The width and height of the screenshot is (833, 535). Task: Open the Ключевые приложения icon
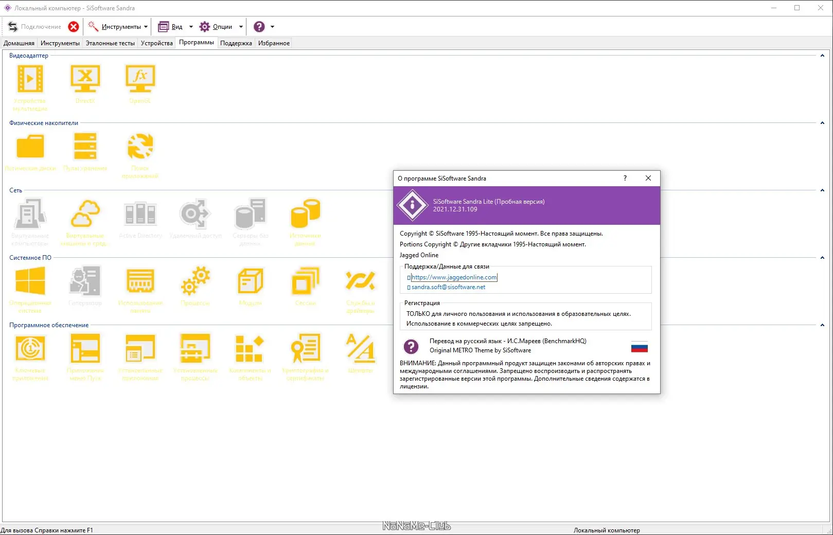click(x=30, y=348)
